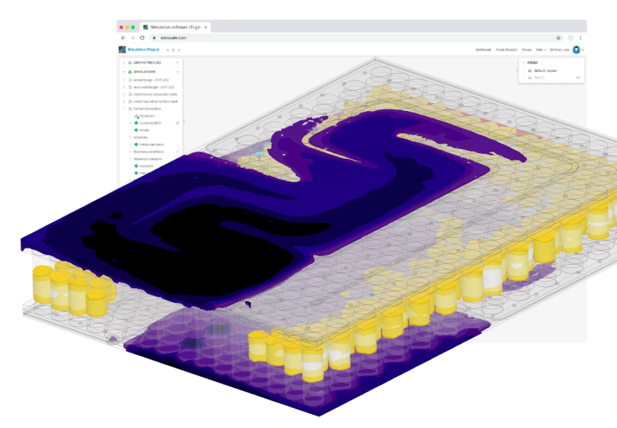Viewport: 617px width, 428px height.
Task: Click the green SIMULATIONS section icon
Action: (130, 71)
